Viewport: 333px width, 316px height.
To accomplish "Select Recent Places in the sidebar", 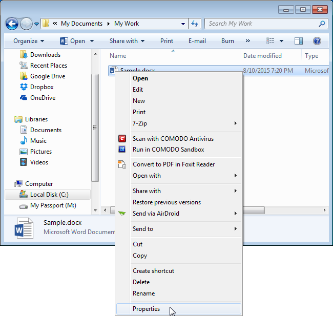I will (44, 66).
